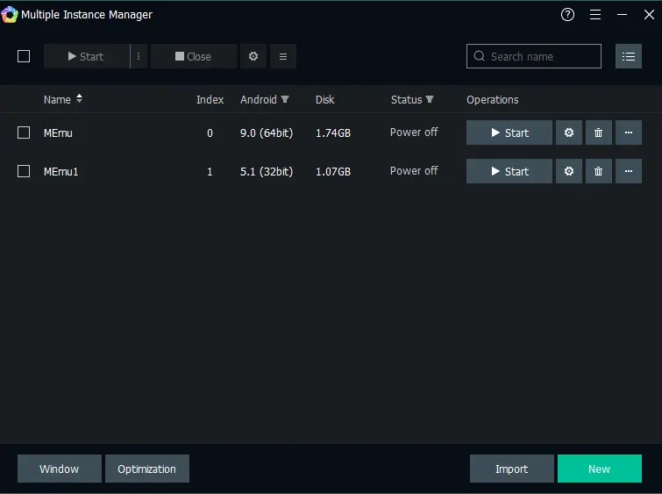Image resolution: width=662 pixels, height=494 pixels.
Task: Toggle the select-all checkbox in toolbar
Action: tap(24, 56)
